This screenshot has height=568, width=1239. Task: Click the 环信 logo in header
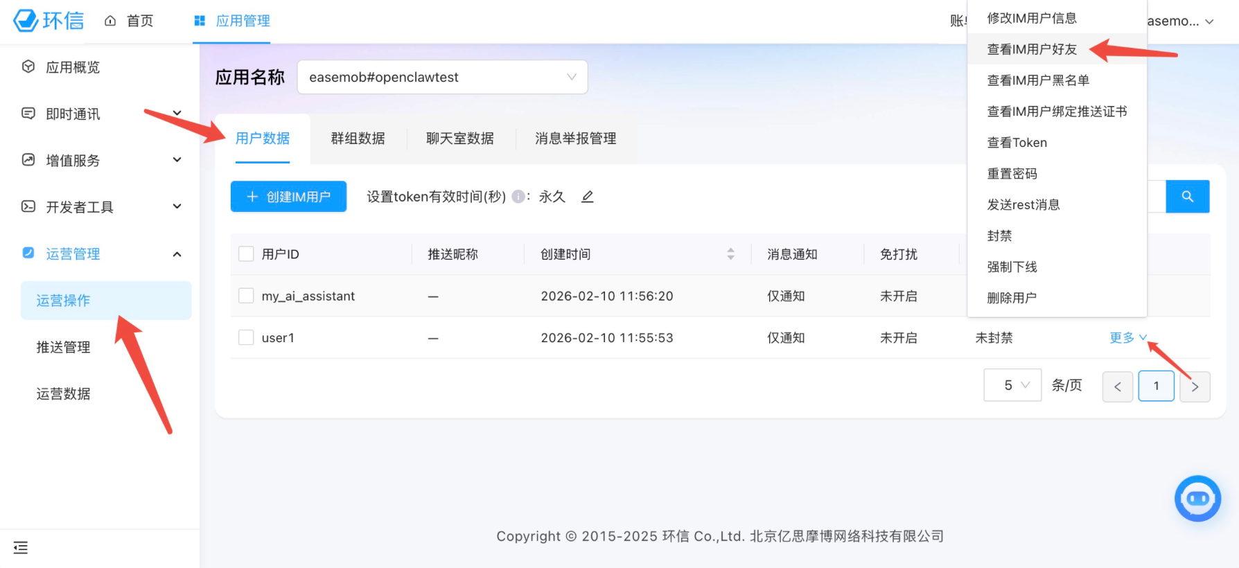tap(49, 21)
